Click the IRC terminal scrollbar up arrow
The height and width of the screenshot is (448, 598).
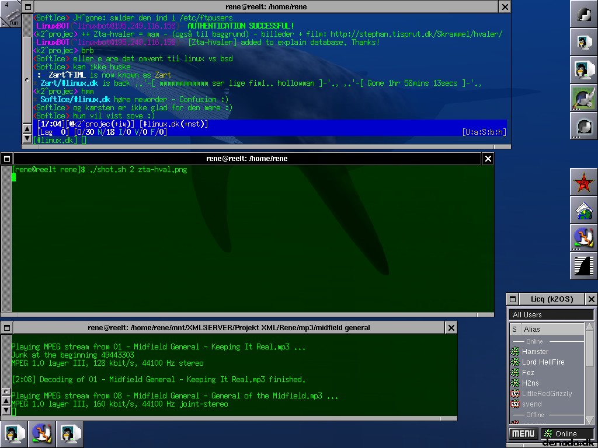pos(27,129)
